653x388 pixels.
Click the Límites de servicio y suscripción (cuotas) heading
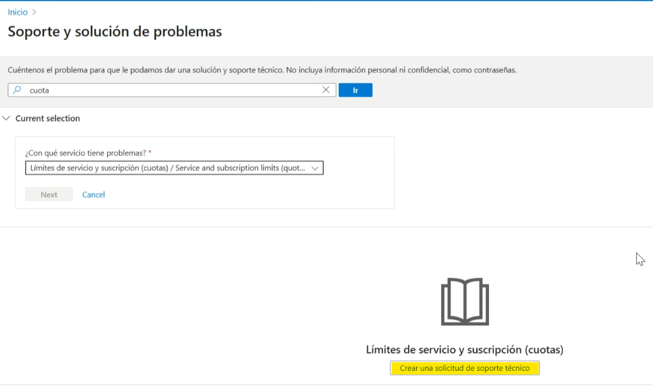465,350
